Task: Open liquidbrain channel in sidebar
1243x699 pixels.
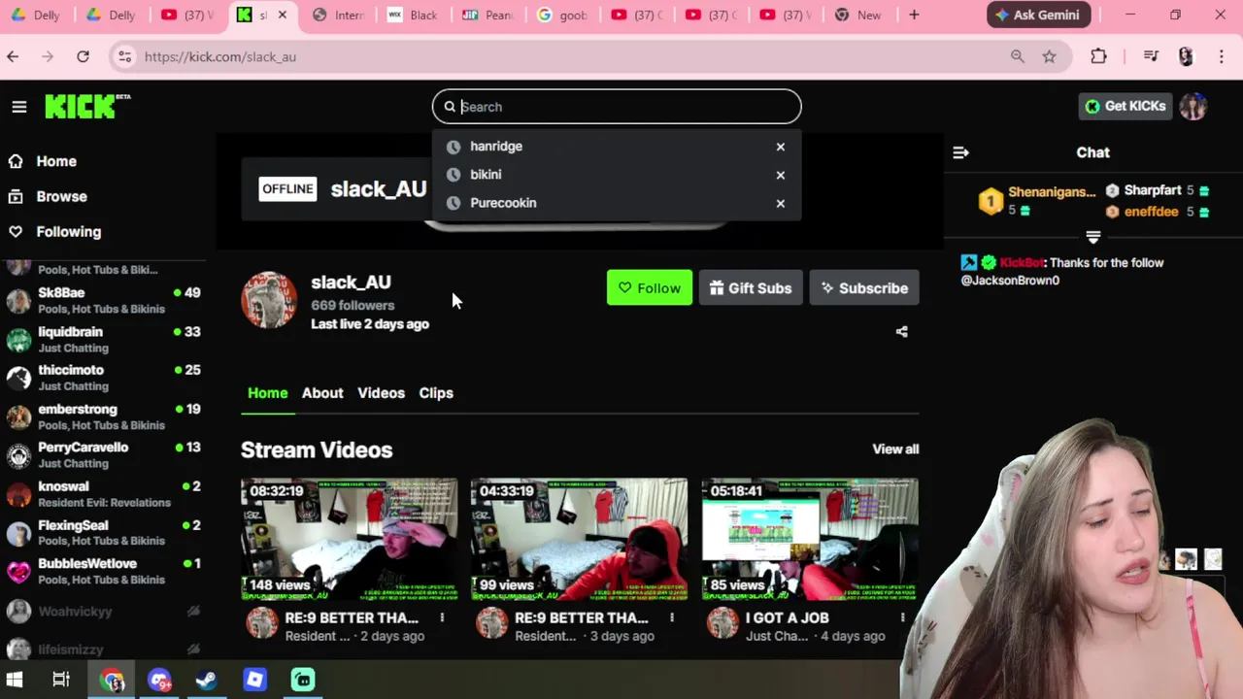Action: [103, 339]
